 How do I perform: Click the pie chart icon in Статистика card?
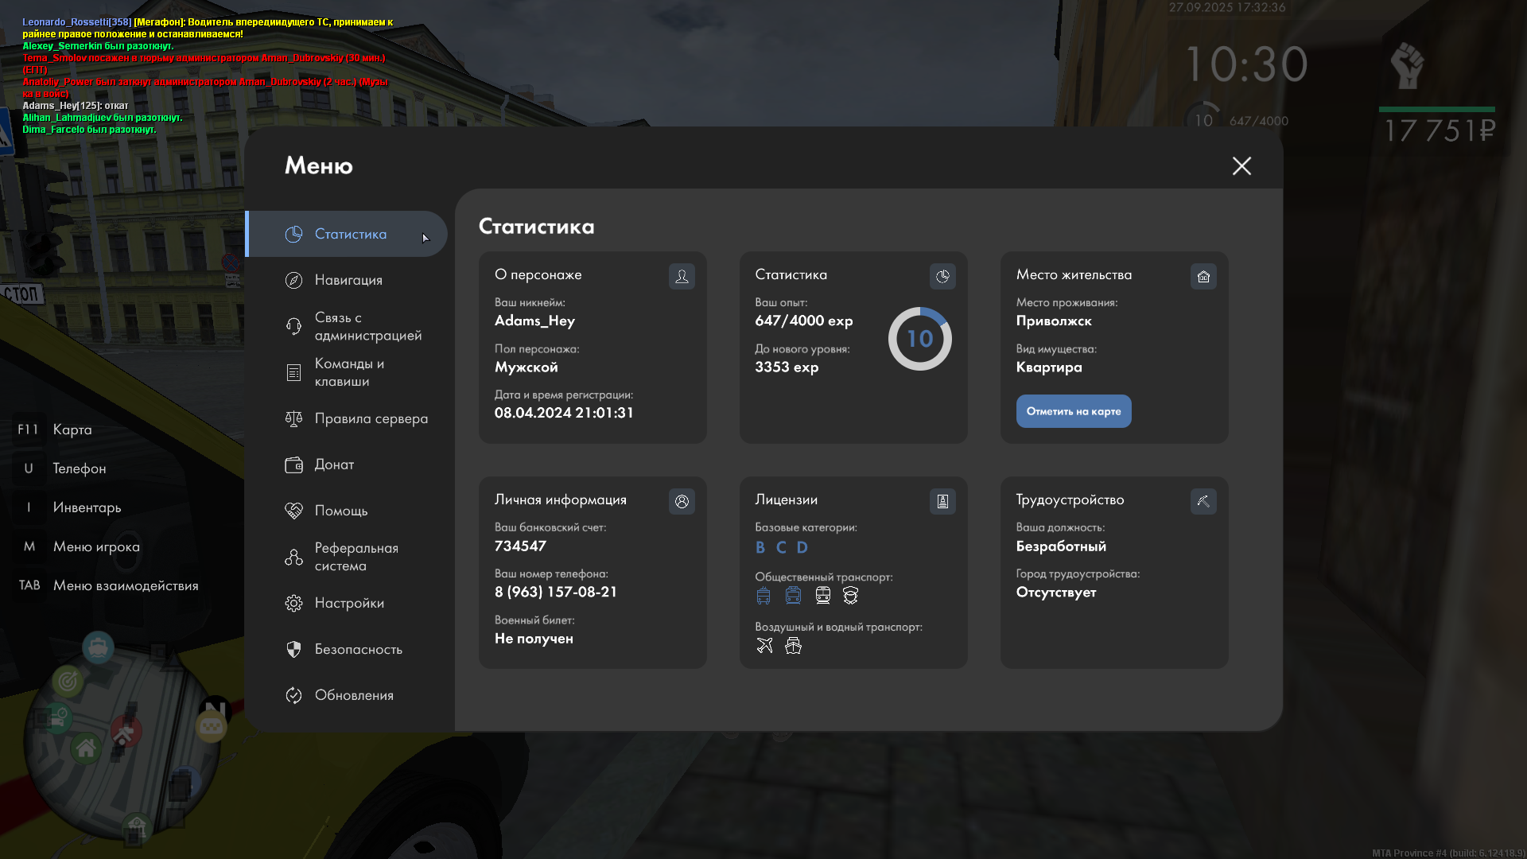(942, 276)
